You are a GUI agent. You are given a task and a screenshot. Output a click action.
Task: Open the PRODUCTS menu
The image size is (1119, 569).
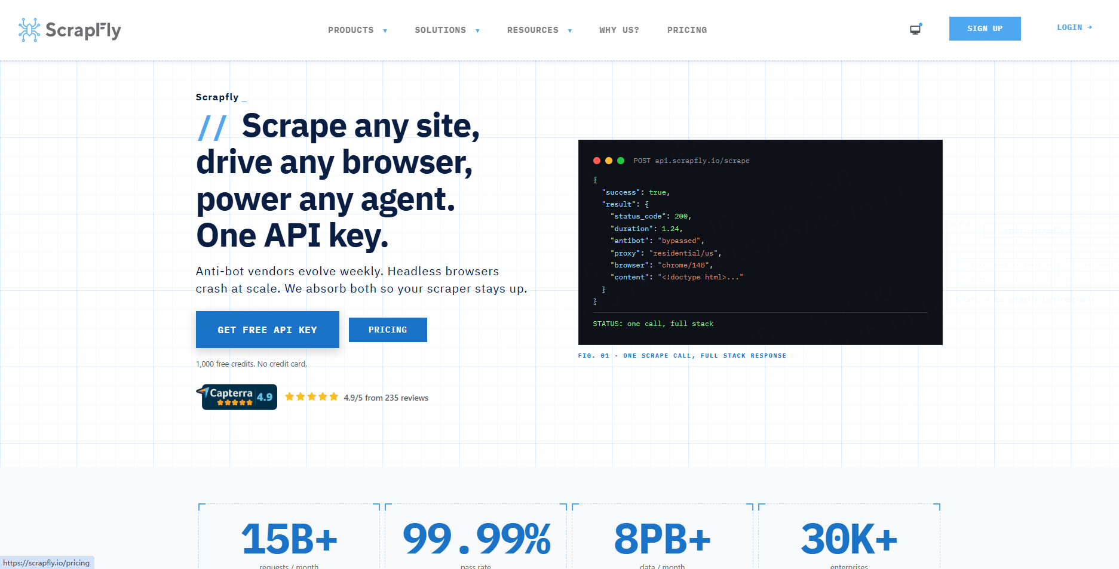point(351,30)
